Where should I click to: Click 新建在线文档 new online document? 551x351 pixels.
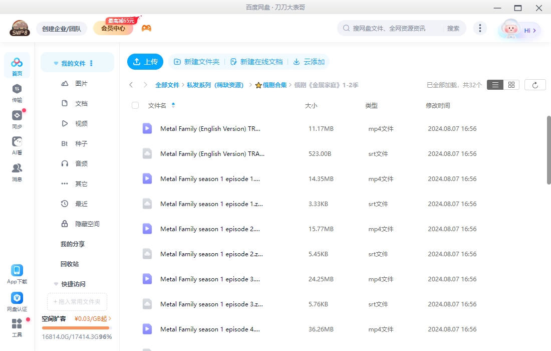point(256,62)
